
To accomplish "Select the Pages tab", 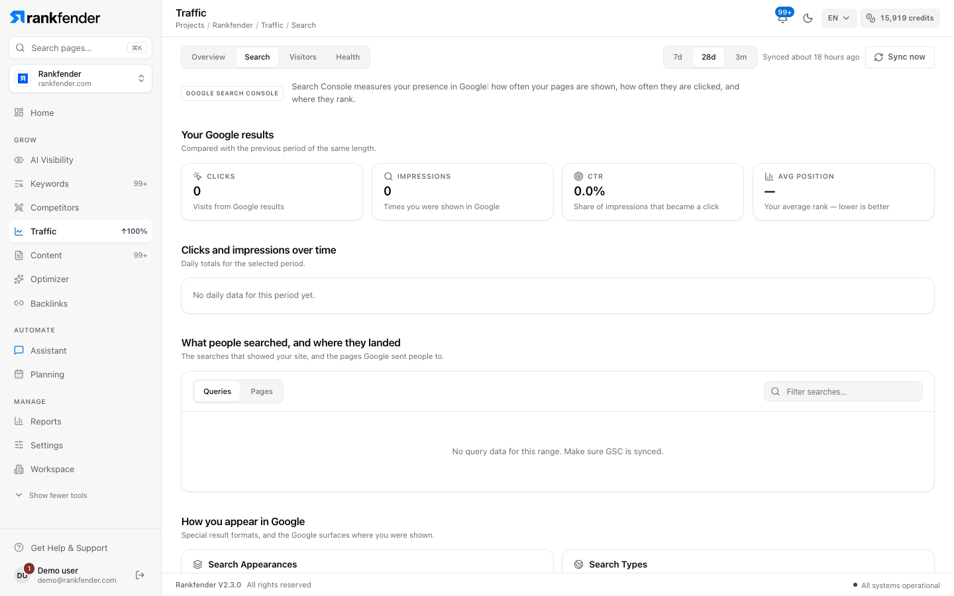I will [262, 391].
